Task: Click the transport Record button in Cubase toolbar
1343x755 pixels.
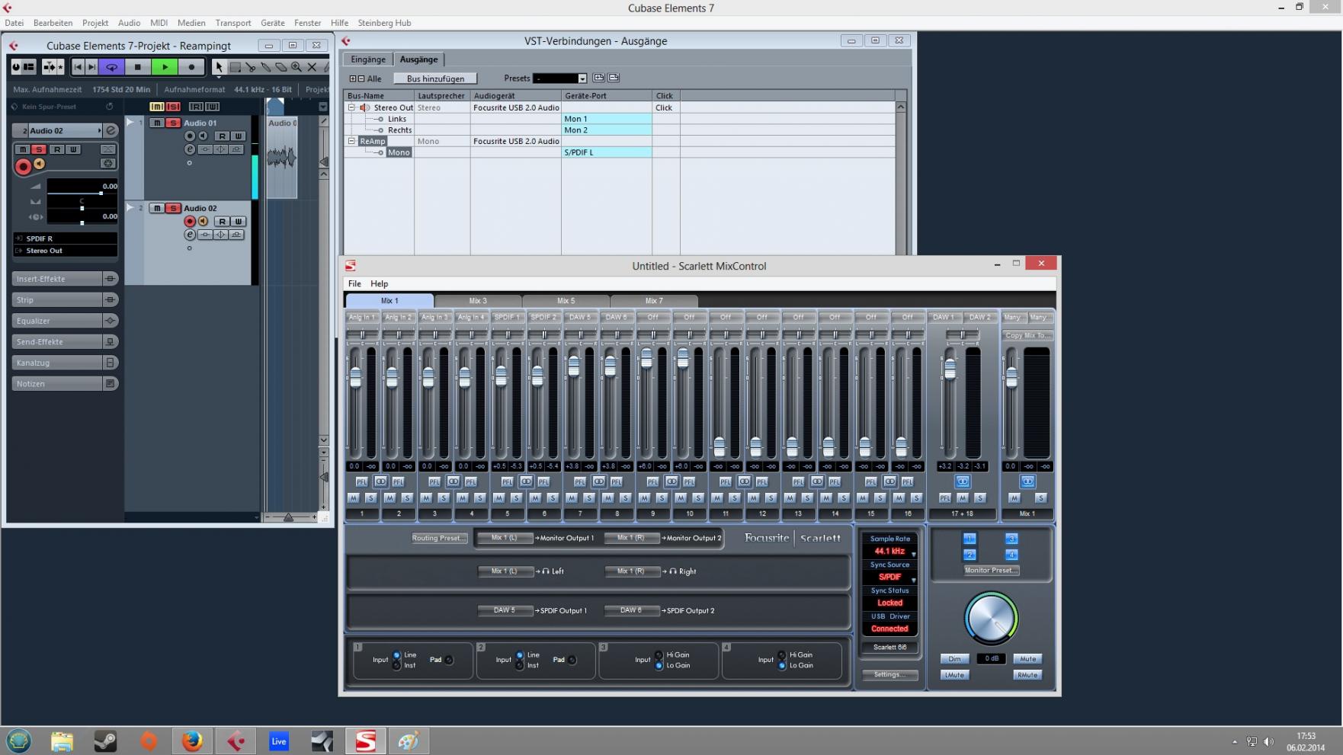Action: click(x=191, y=67)
